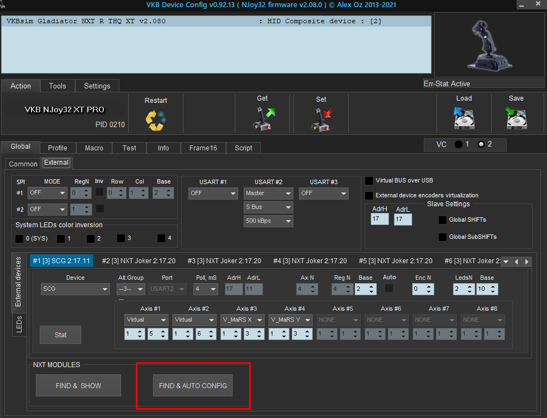Click the Get joystick icon

click(x=262, y=118)
